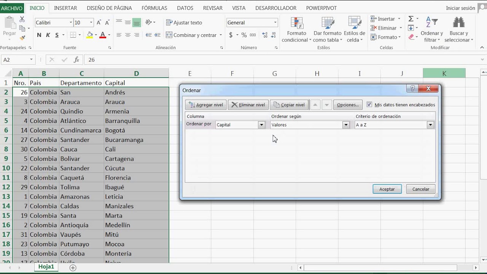Toggle Mis datos tienen encabezados checkbox

click(x=369, y=104)
